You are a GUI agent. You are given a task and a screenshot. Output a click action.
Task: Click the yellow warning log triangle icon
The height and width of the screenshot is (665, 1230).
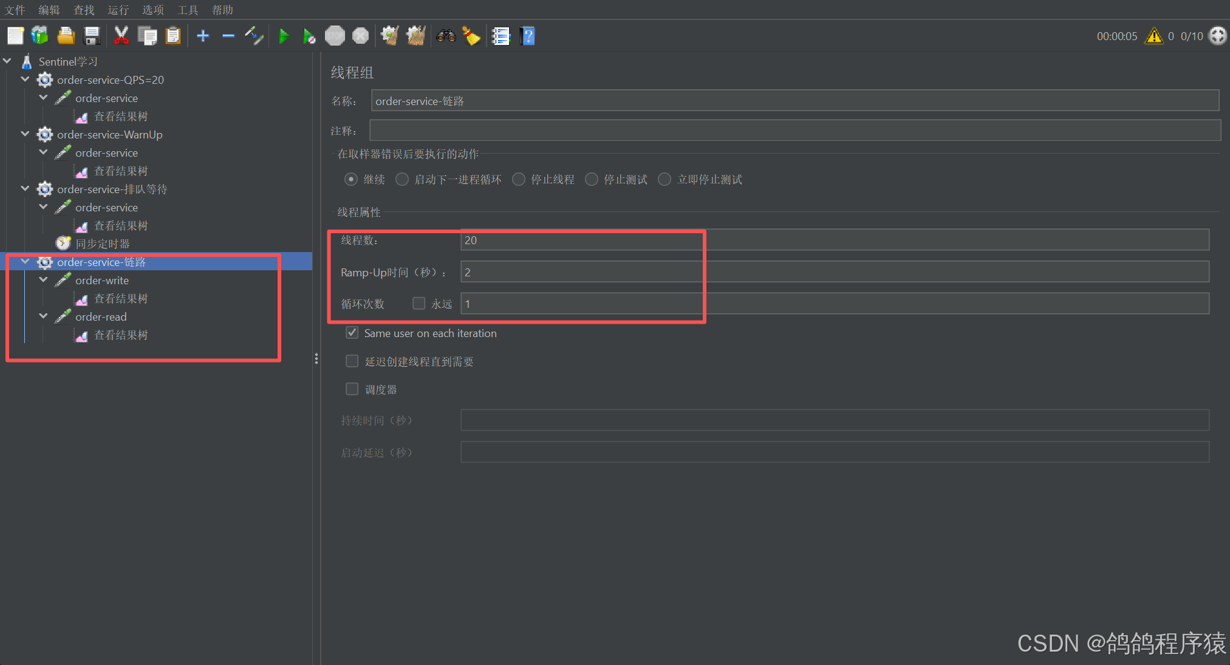[x=1153, y=36]
